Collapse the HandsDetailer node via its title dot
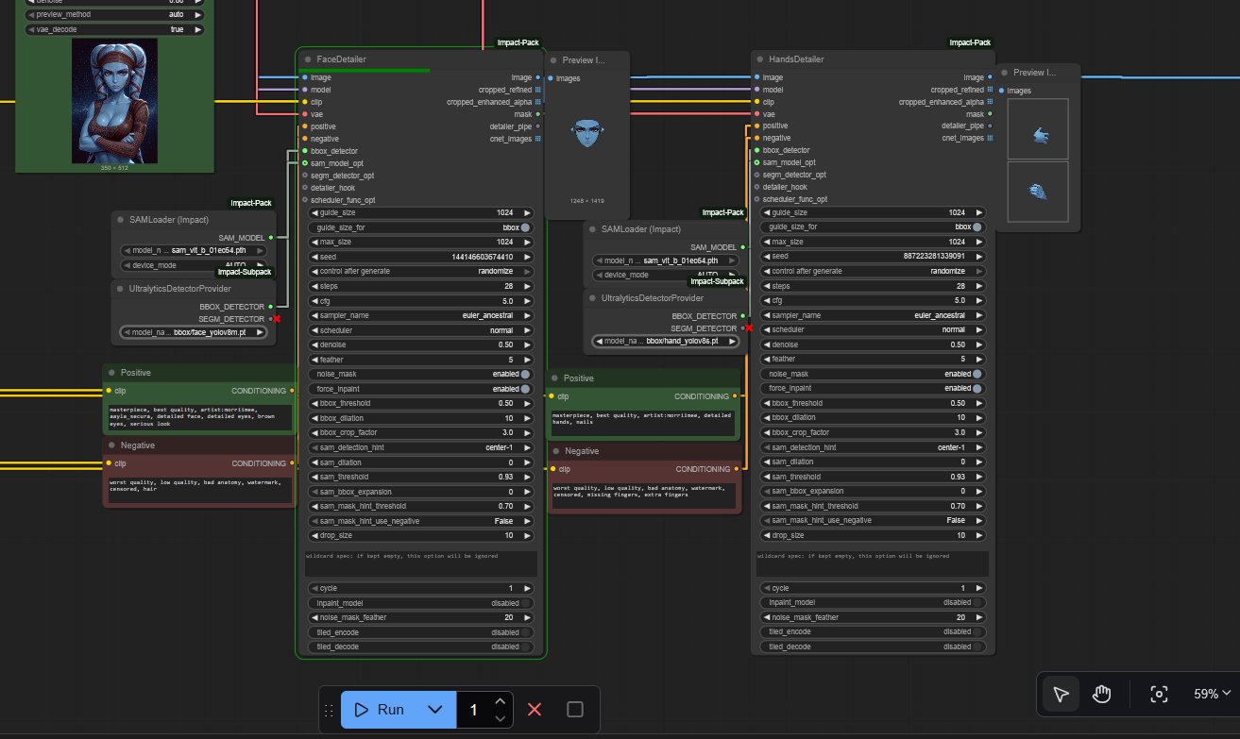The image size is (1240, 739). point(759,59)
